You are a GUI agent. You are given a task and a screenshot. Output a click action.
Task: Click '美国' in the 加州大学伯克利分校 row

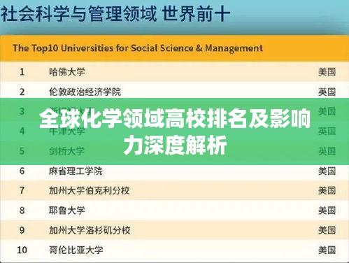click(327, 191)
